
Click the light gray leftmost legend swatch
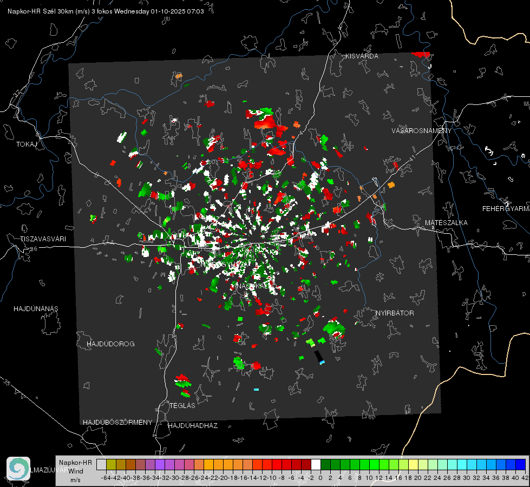click(x=101, y=464)
